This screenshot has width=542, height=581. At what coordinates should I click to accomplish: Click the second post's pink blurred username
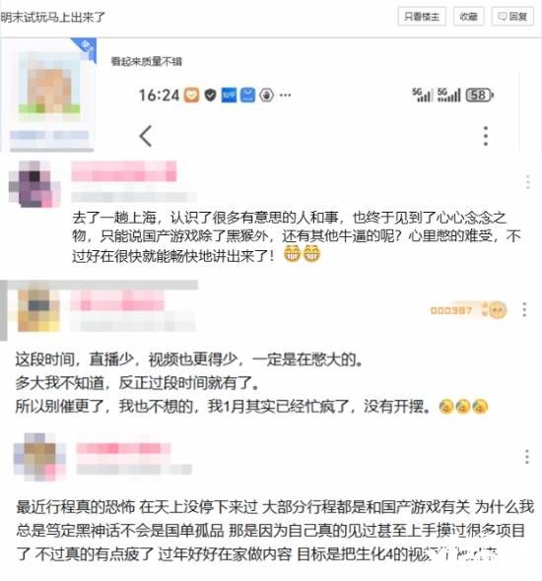(x=117, y=300)
